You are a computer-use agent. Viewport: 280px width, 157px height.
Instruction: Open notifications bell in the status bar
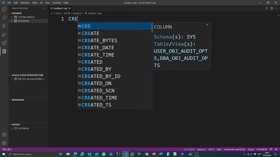pos(276,149)
